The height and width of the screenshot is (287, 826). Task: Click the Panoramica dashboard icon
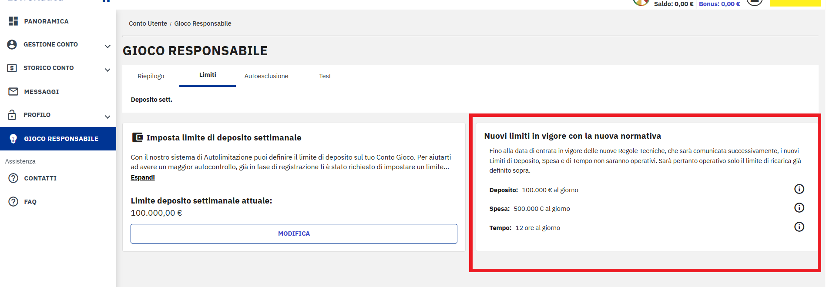click(13, 21)
